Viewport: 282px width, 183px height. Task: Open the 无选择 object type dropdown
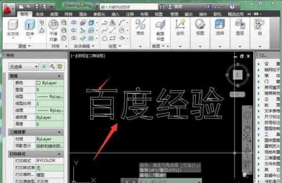23,67
